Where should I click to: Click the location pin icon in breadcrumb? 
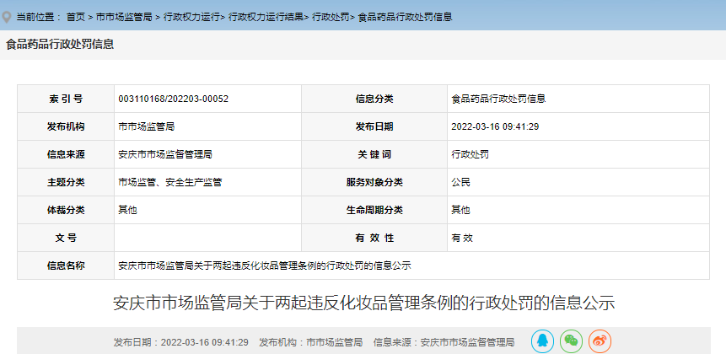pos(8,16)
